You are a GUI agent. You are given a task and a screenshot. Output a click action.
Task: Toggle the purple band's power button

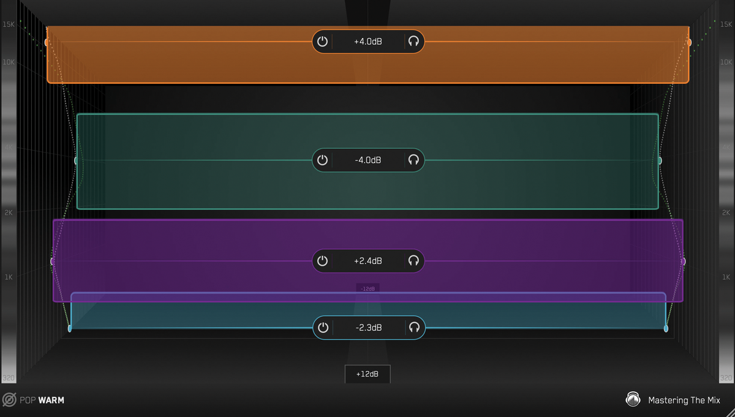(x=323, y=260)
